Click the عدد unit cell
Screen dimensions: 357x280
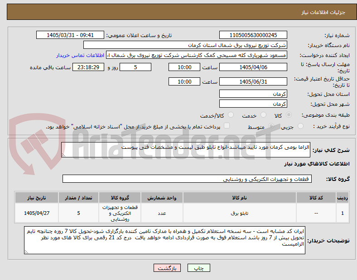point(162,213)
